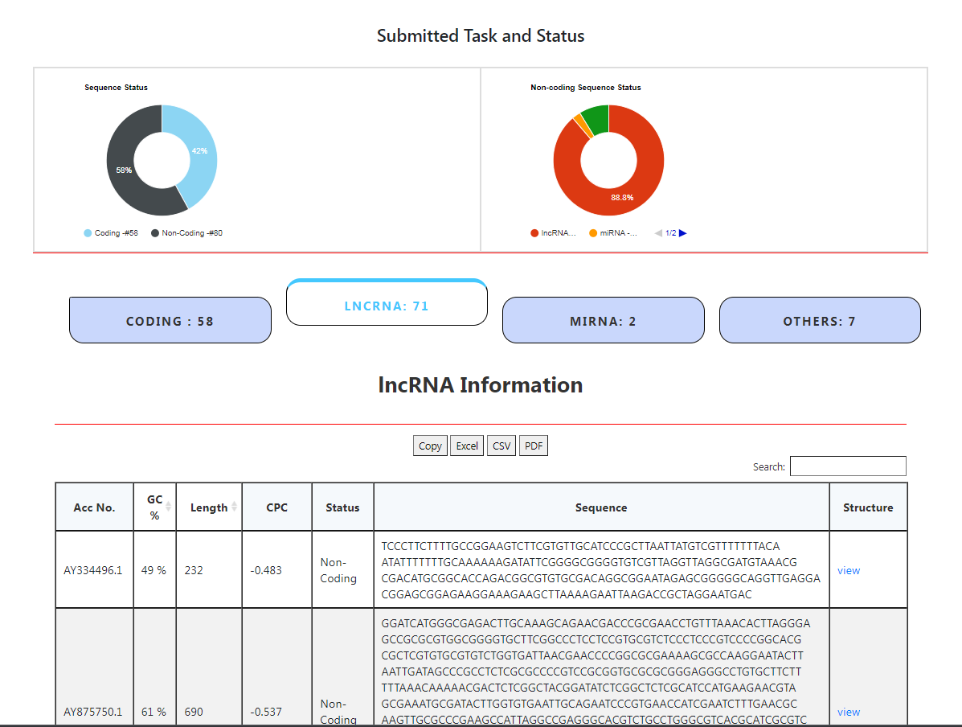The image size is (962, 727).
Task: Export table as PDF
Action: (x=534, y=446)
